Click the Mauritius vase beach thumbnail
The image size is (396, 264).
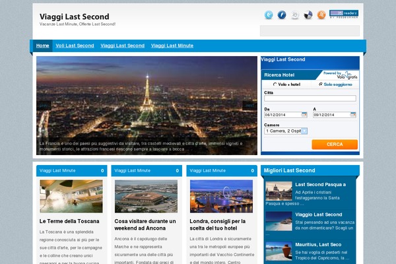(279, 251)
